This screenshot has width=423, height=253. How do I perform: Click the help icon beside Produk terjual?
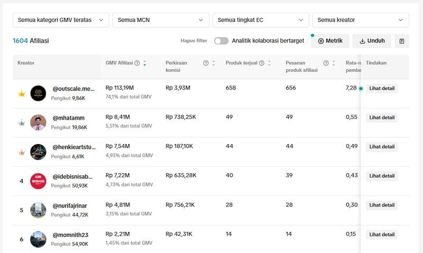(261, 63)
